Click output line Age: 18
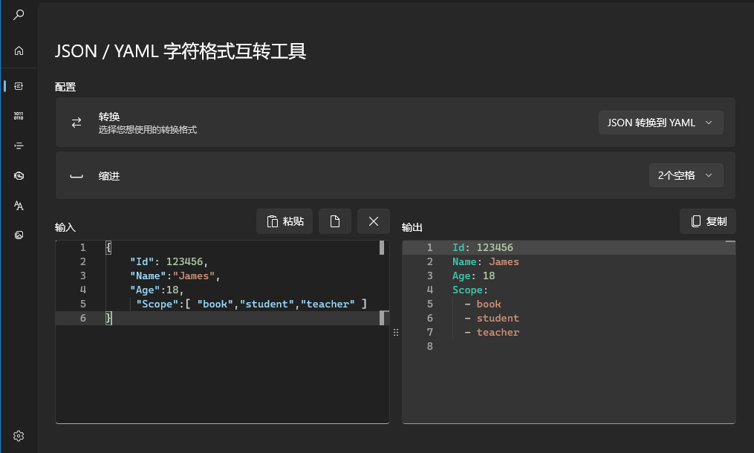The width and height of the screenshot is (754, 453). coord(474,276)
